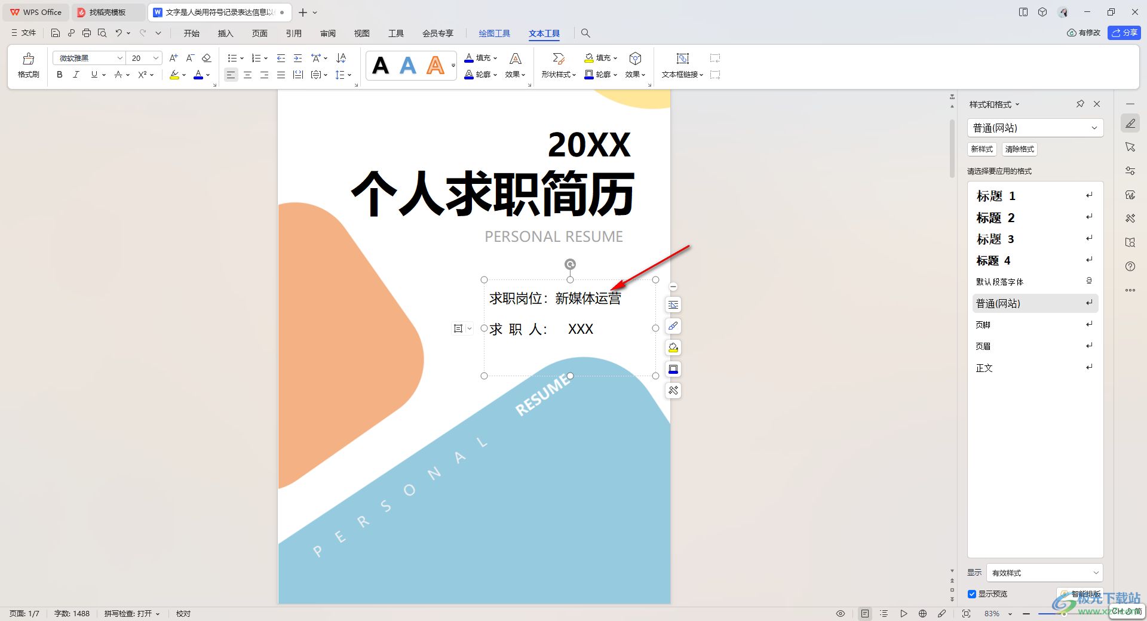Click the 新样式 button
This screenshot has width=1147, height=621.
point(982,149)
